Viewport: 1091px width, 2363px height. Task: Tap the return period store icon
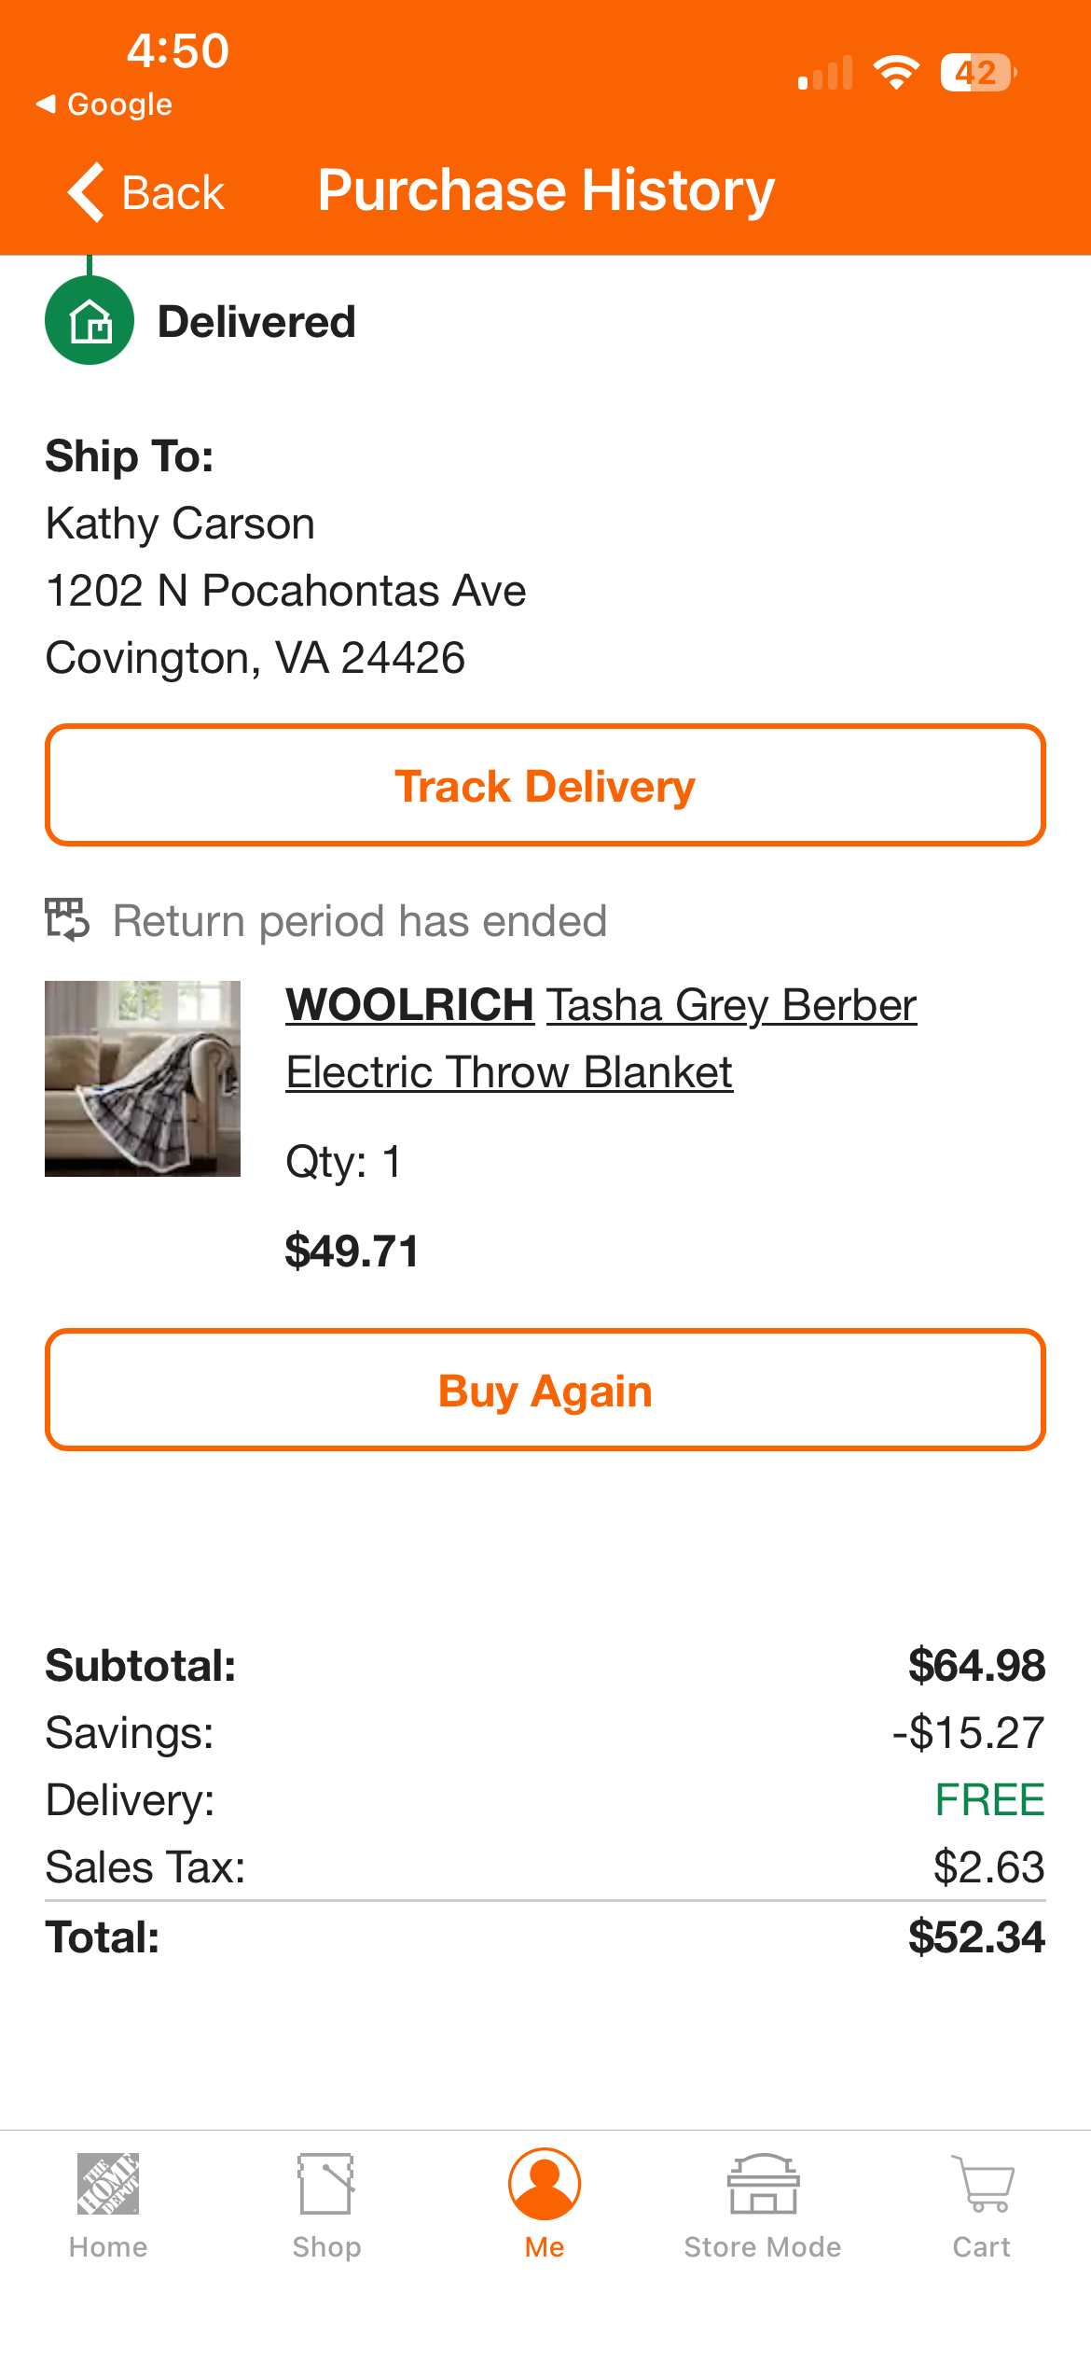(x=67, y=920)
